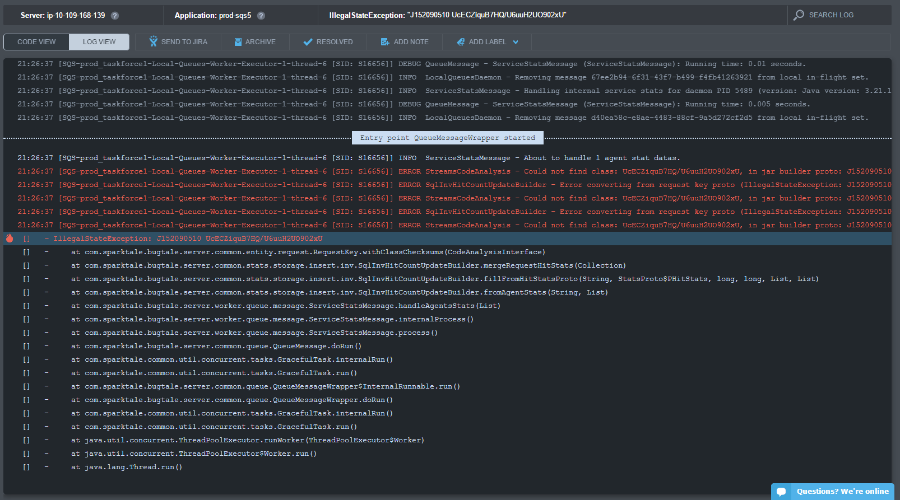Expand brackets on QueueMessageWrapper$InternalRunnable.run frame
This screenshot has width=900, height=500.
[26, 386]
